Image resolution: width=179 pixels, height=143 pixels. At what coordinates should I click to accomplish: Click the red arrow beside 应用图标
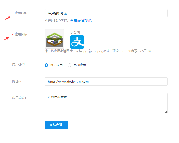pos(6,39)
